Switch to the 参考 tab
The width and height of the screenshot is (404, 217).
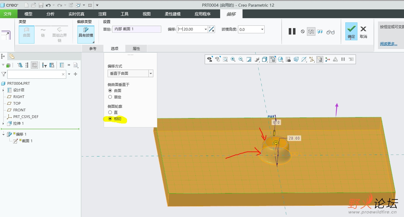click(93, 48)
